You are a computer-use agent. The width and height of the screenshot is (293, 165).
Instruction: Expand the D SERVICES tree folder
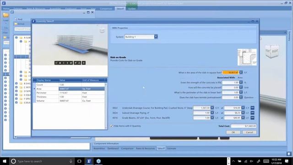pos(16,91)
